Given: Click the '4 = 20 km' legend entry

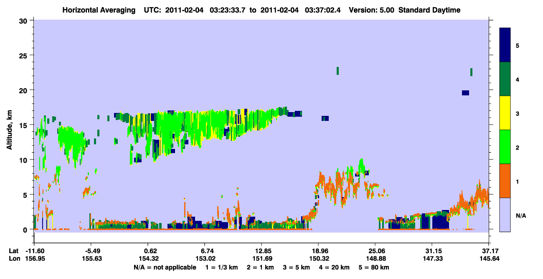Looking at the screenshot, I should click(335, 267).
